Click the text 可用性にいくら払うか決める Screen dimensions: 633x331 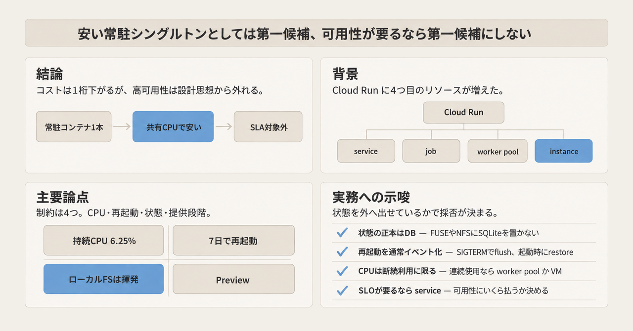501,290
